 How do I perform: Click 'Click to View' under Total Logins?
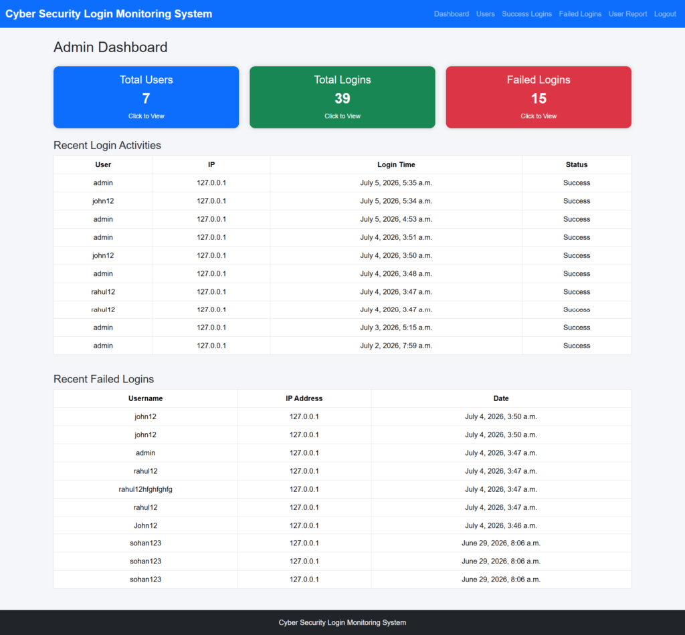click(342, 116)
